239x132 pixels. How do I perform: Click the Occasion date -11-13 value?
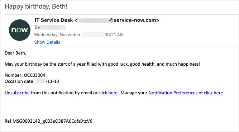click(x=52, y=81)
